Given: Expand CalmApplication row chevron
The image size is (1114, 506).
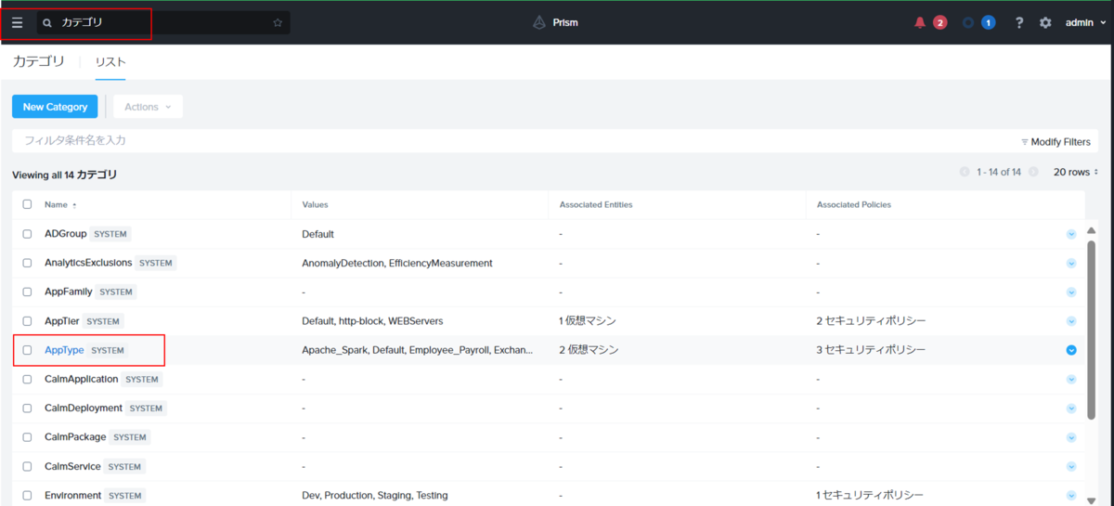Looking at the screenshot, I should coord(1071,379).
